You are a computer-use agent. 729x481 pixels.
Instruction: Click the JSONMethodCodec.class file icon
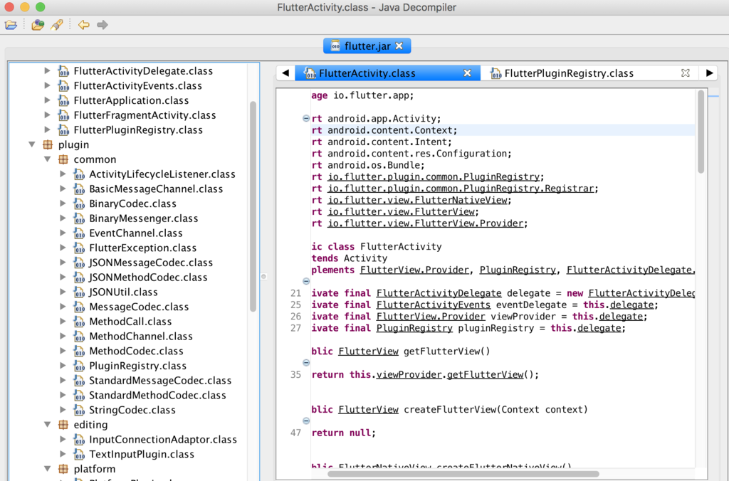point(79,277)
